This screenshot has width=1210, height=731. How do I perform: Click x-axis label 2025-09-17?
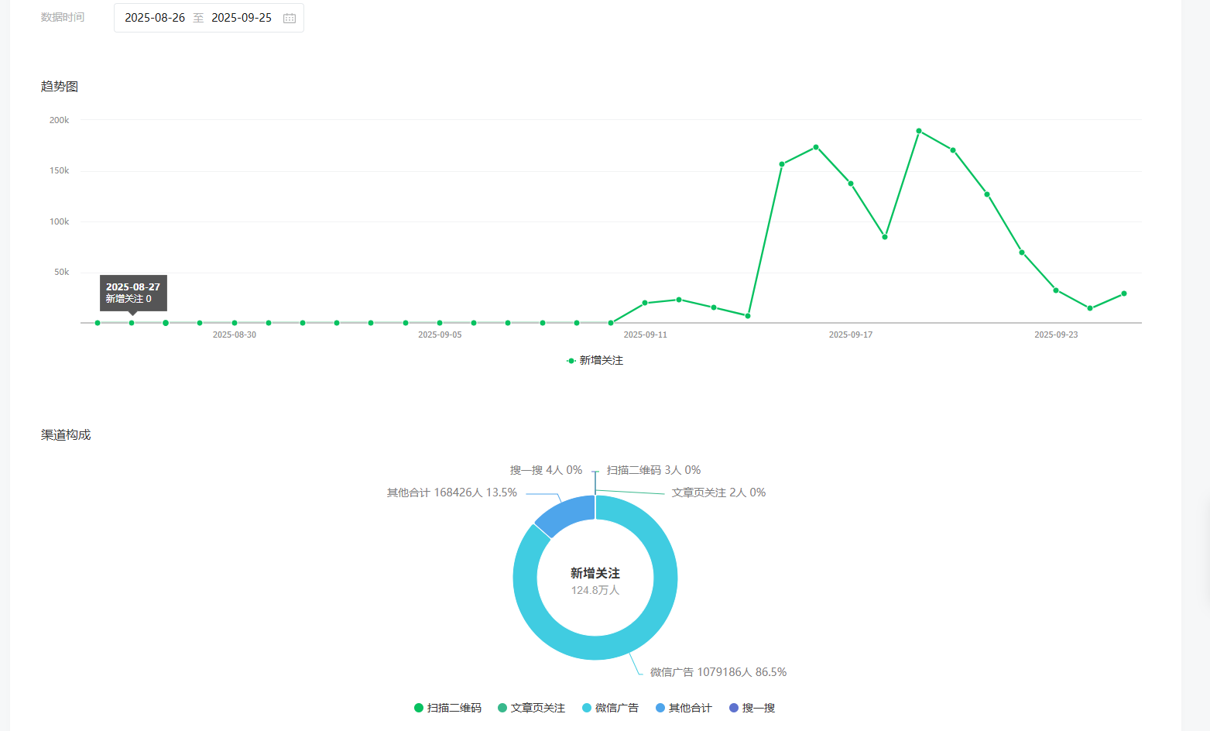pos(851,335)
